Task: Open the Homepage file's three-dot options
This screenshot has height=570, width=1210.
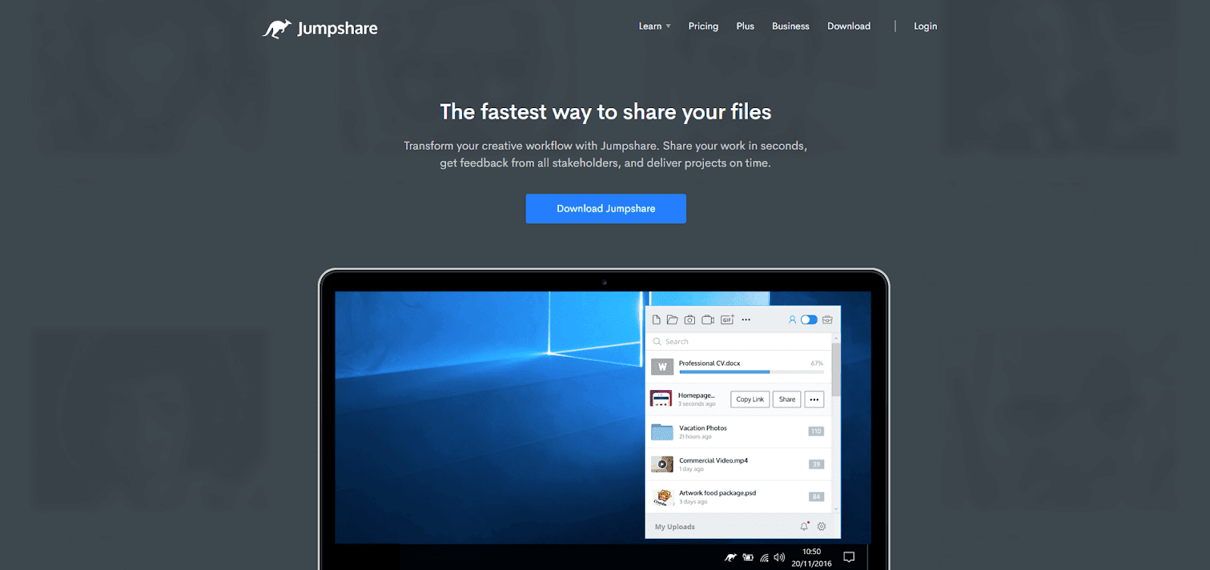Action: (x=814, y=399)
